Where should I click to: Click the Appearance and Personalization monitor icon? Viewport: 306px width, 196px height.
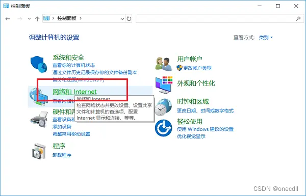pyautogui.click(x=164, y=85)
